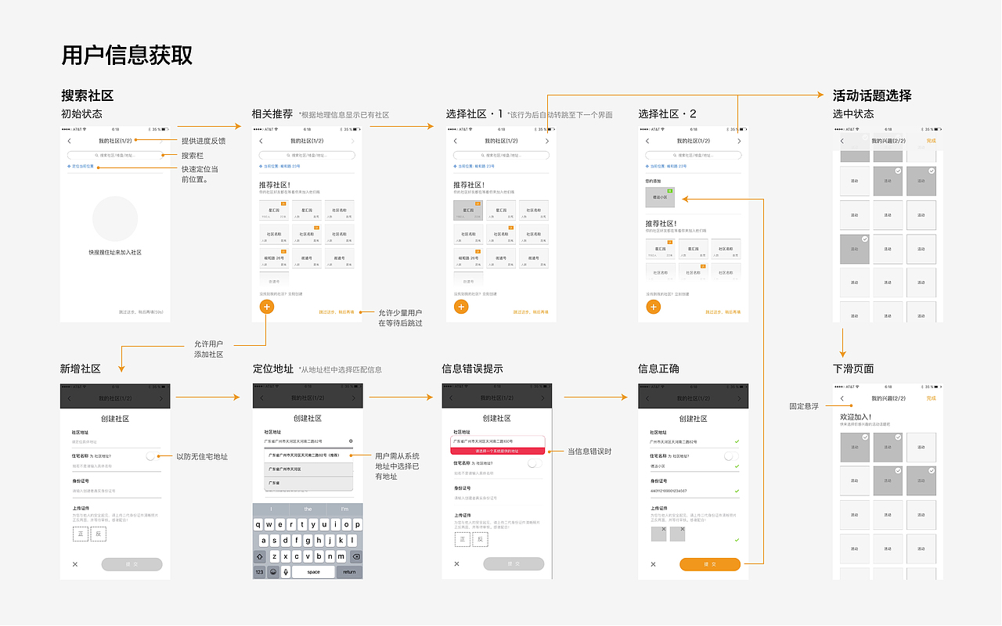The image size is (1002, 626).
Task: Open 德迈小区 card in 选择社区·2 screen
Action: (x=660, y=196)
